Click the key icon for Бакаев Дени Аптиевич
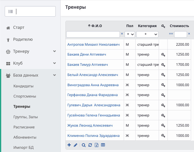 (163, 54)
